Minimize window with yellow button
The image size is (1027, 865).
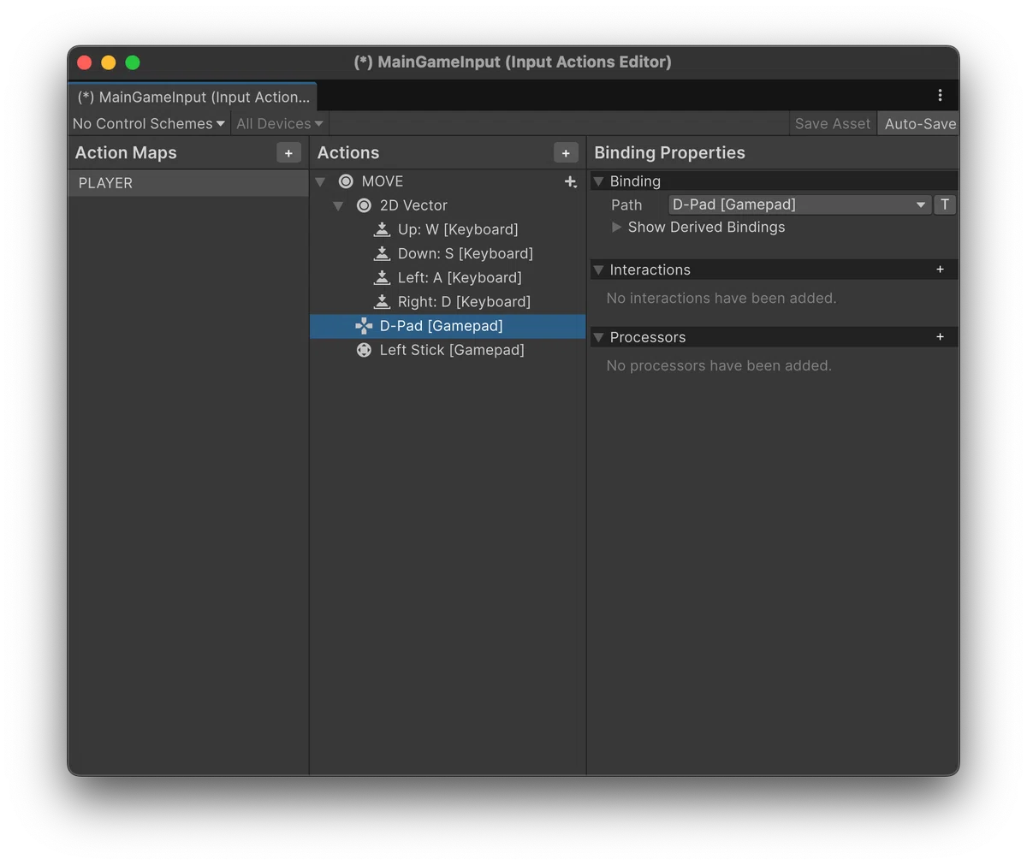pos(109,62)
